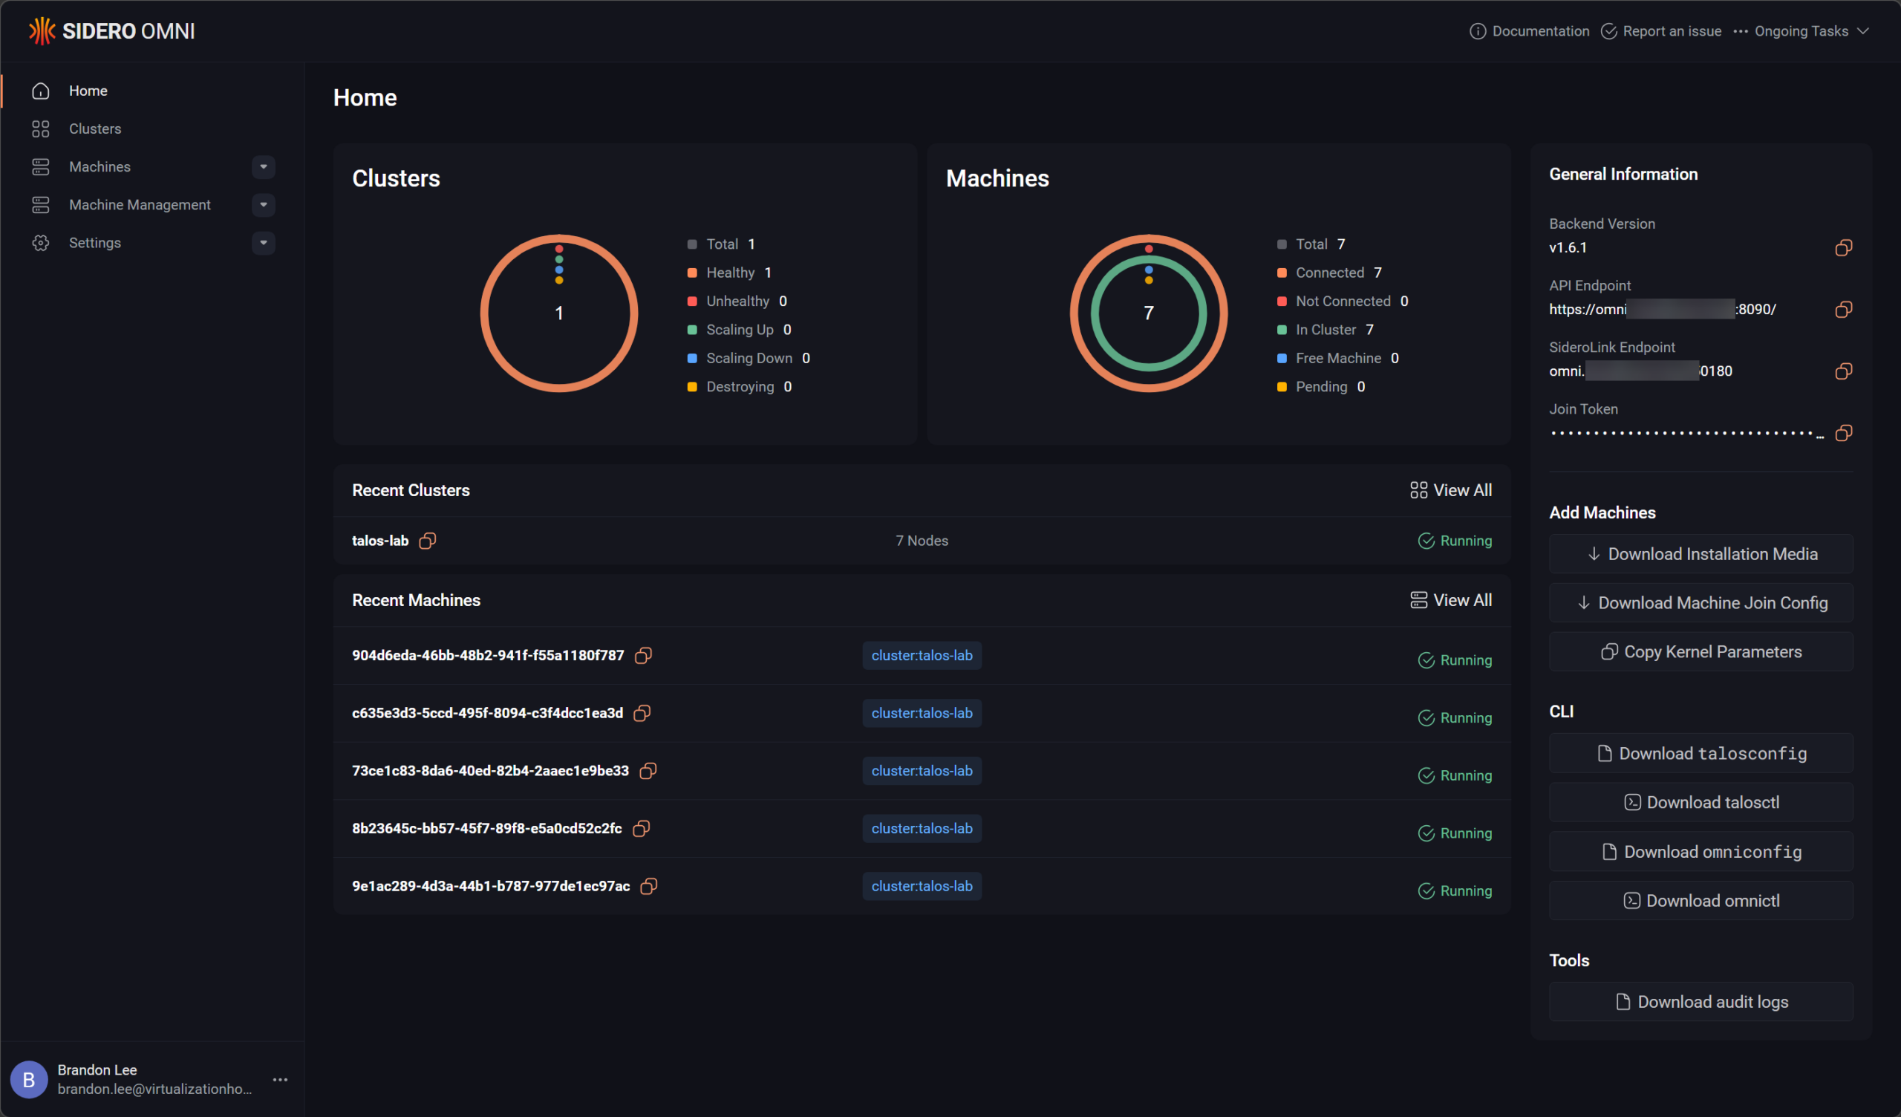Expand the Machines sidebar submenu
1901x1117 pixels.
264,167
